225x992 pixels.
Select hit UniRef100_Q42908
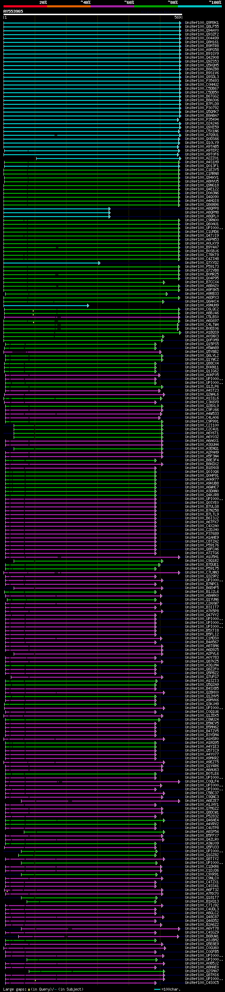(202, 57)
